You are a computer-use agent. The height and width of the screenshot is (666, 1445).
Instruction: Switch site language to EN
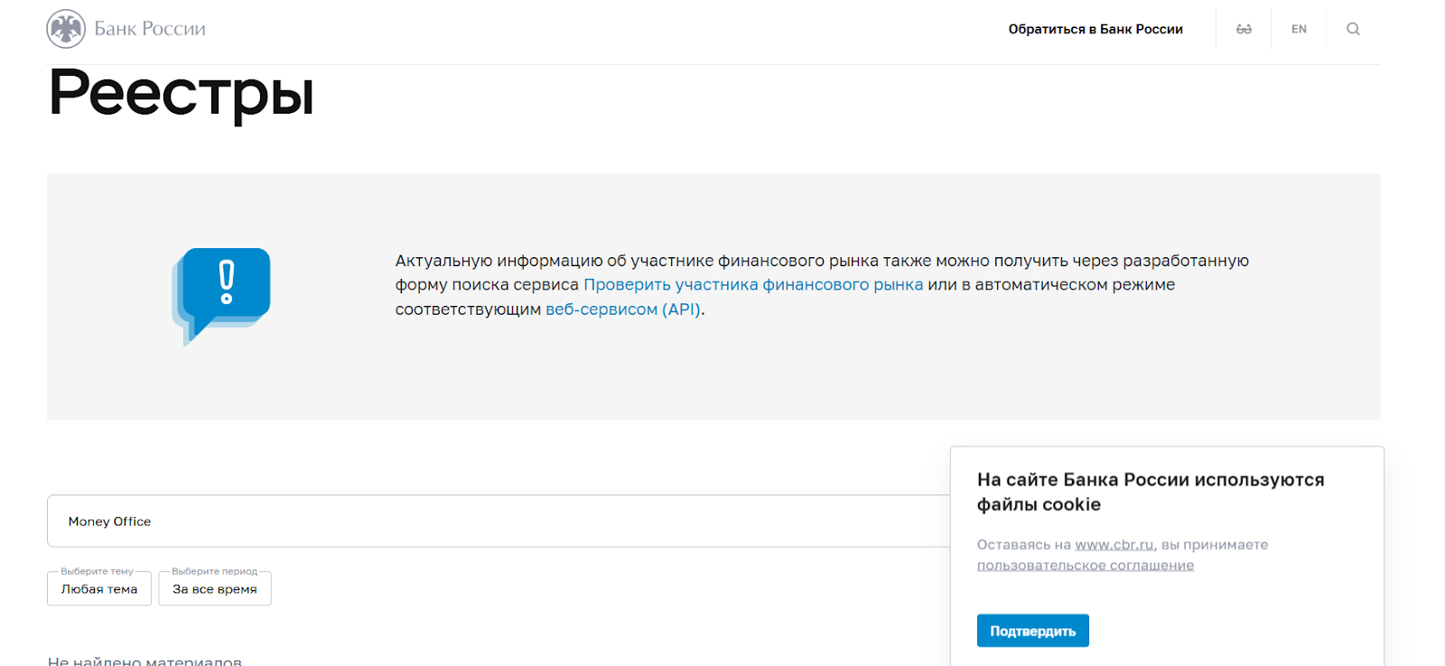point(1299,29)
